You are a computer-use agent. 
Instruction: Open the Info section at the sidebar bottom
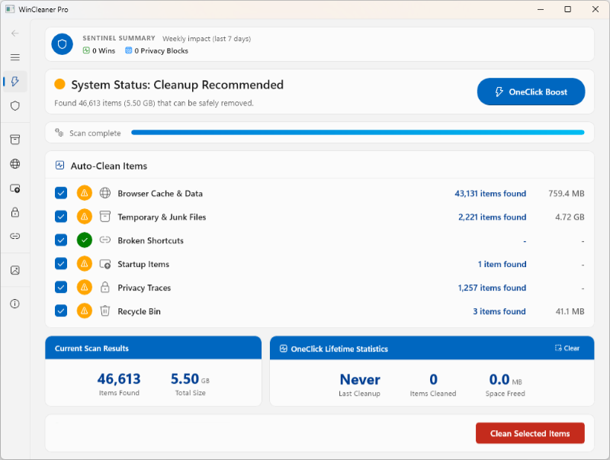pos(14,304)
